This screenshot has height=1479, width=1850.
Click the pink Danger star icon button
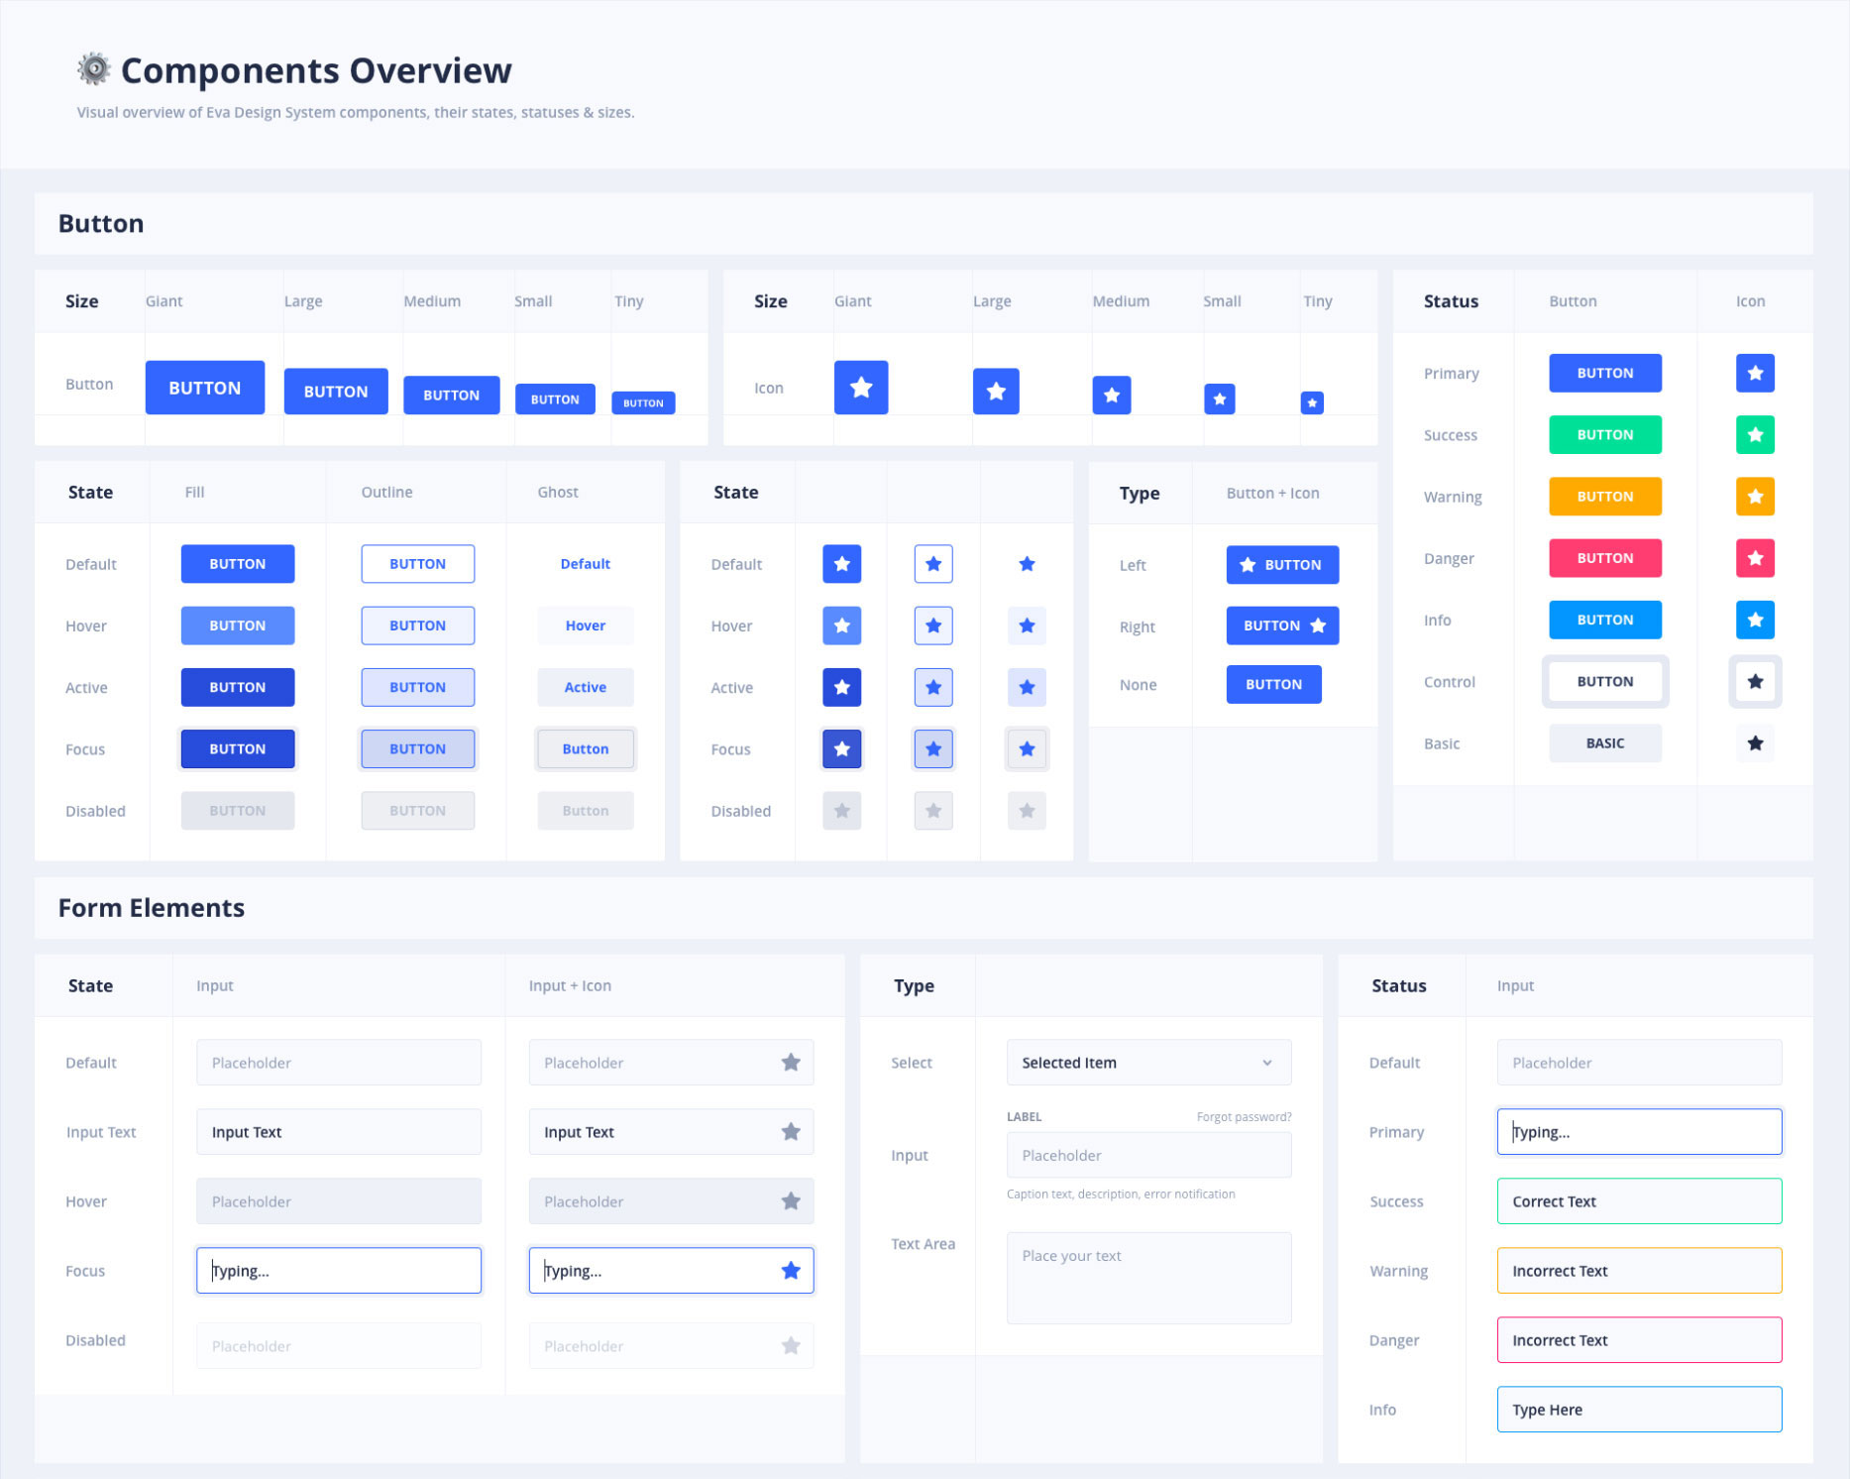coord(1755,558)
